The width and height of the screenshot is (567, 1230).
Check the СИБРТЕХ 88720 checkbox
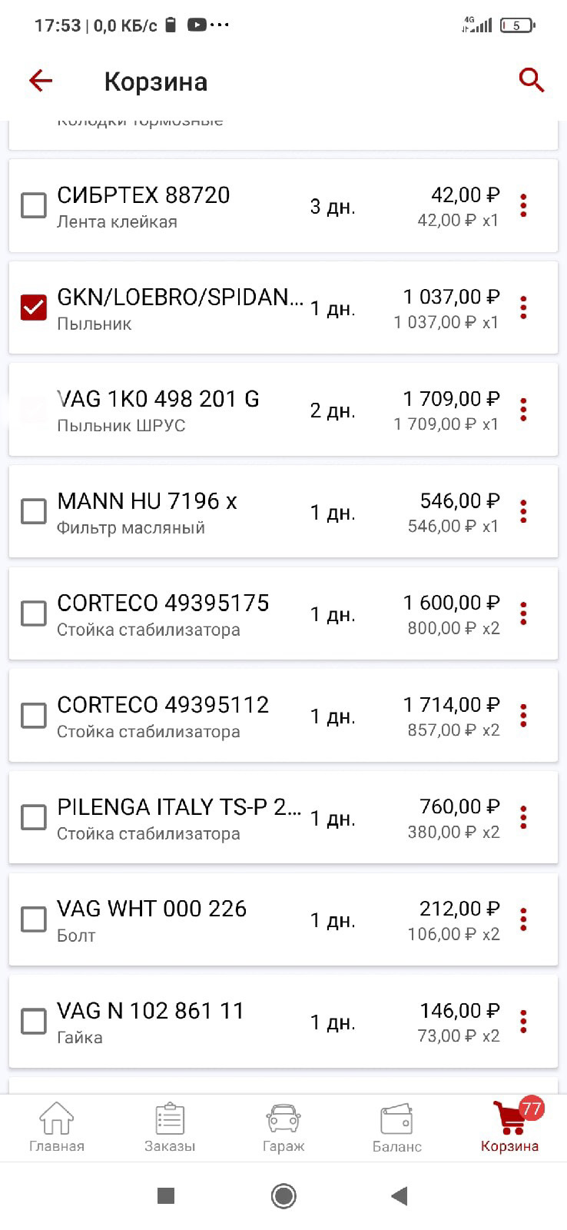(34, 205)
